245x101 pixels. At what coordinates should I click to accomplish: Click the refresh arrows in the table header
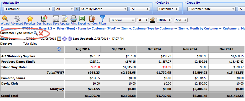pos(59,50)
